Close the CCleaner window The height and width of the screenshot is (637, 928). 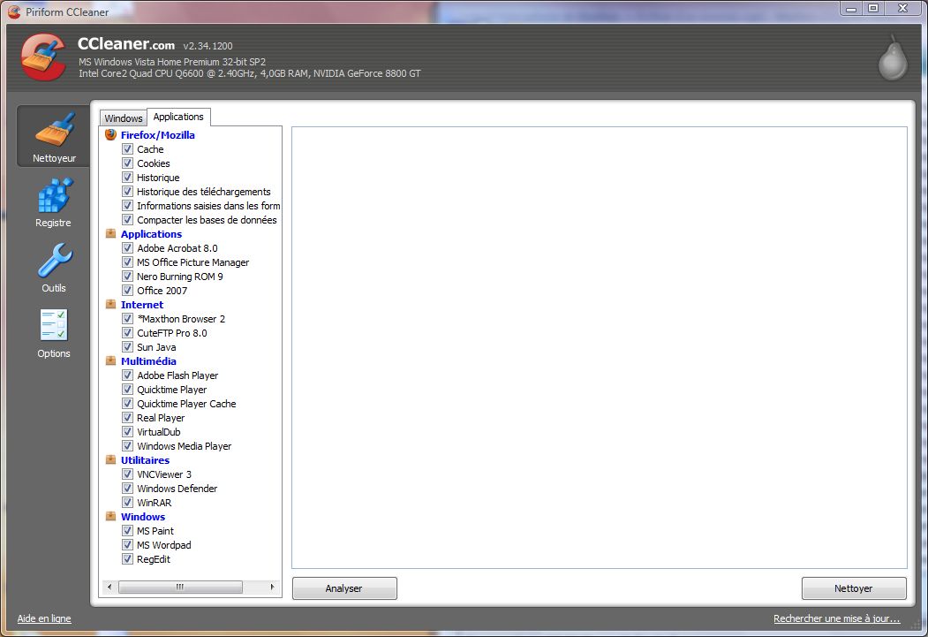coord(902,8)
